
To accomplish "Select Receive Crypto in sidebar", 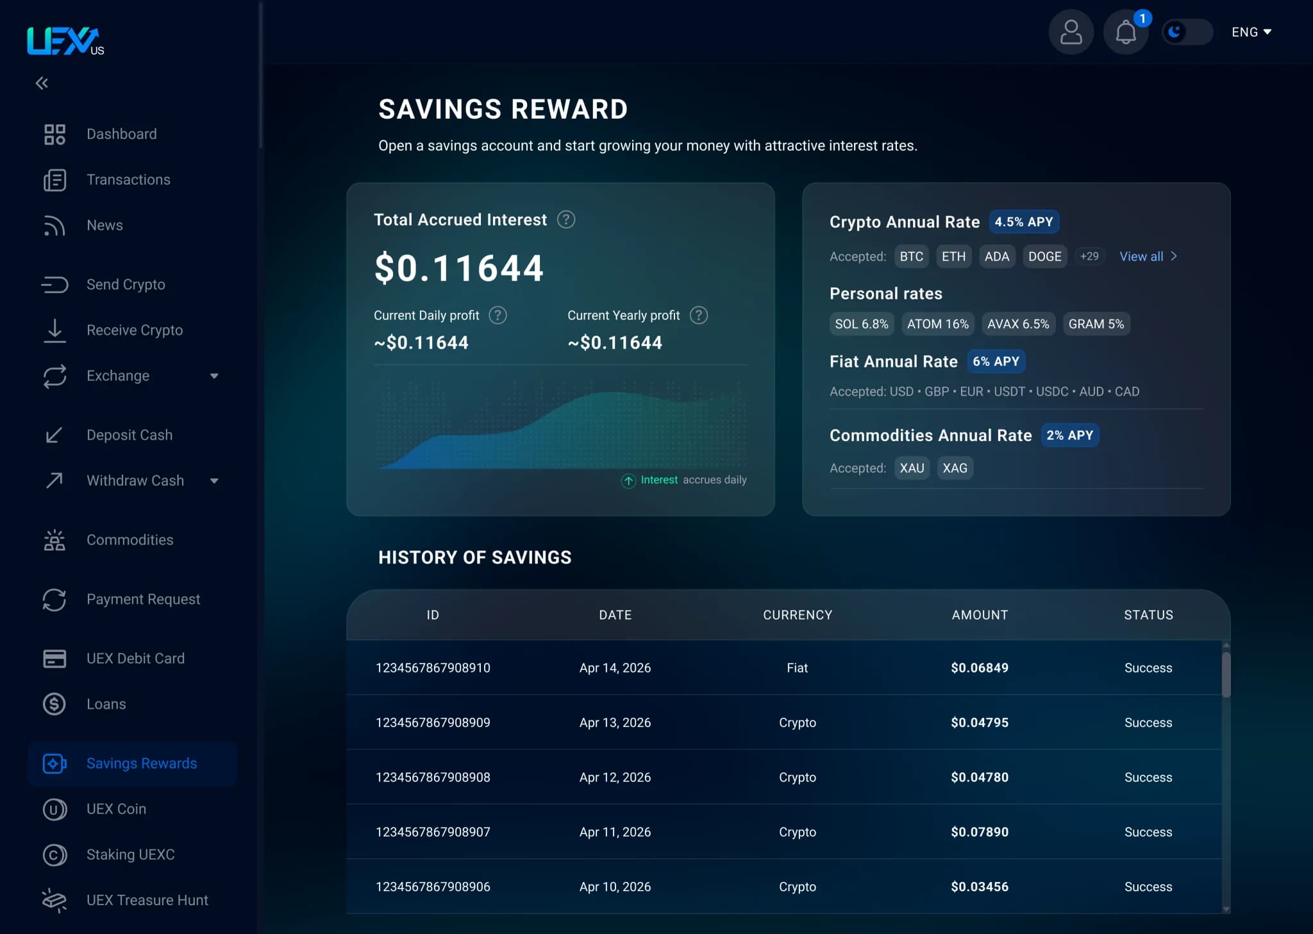I will point(135,330).
